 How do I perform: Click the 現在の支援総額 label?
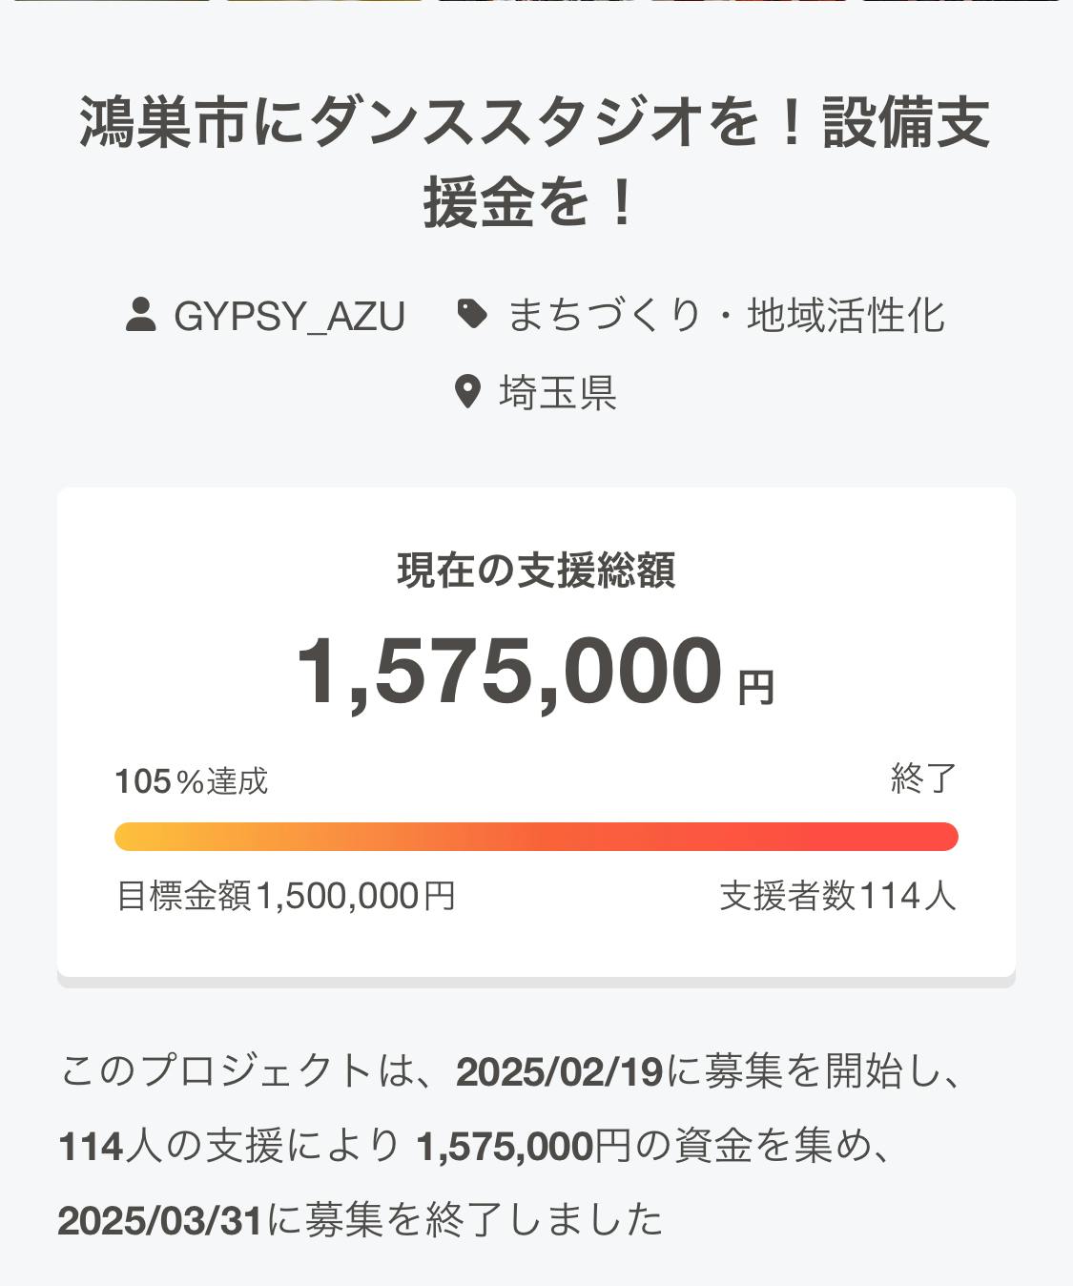point(536,570)
